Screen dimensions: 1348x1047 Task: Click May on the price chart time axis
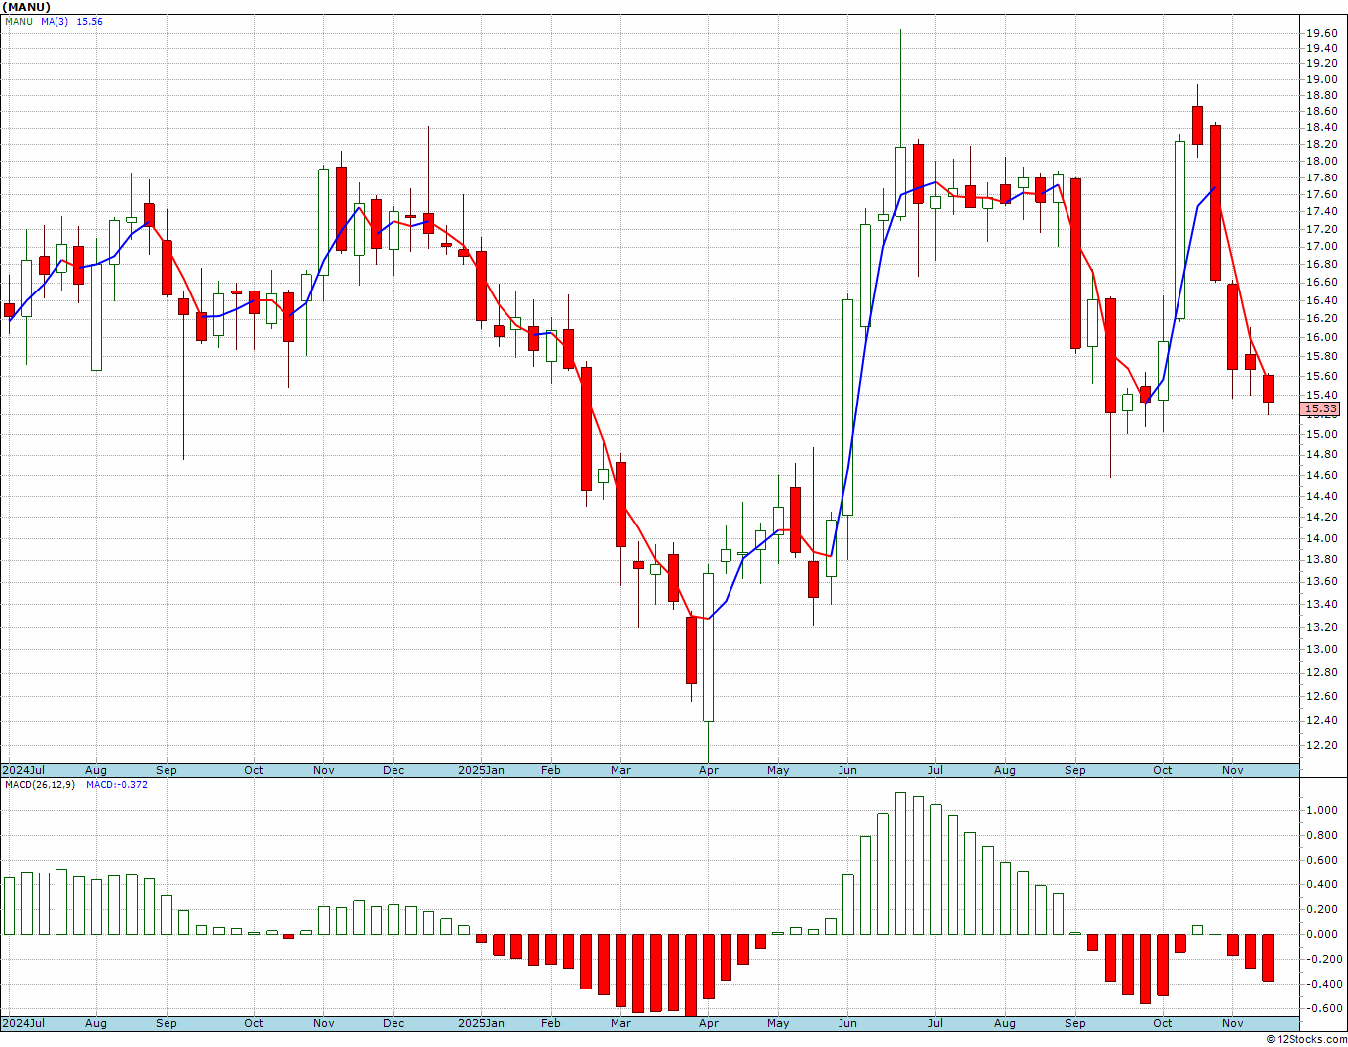(778, 770)
